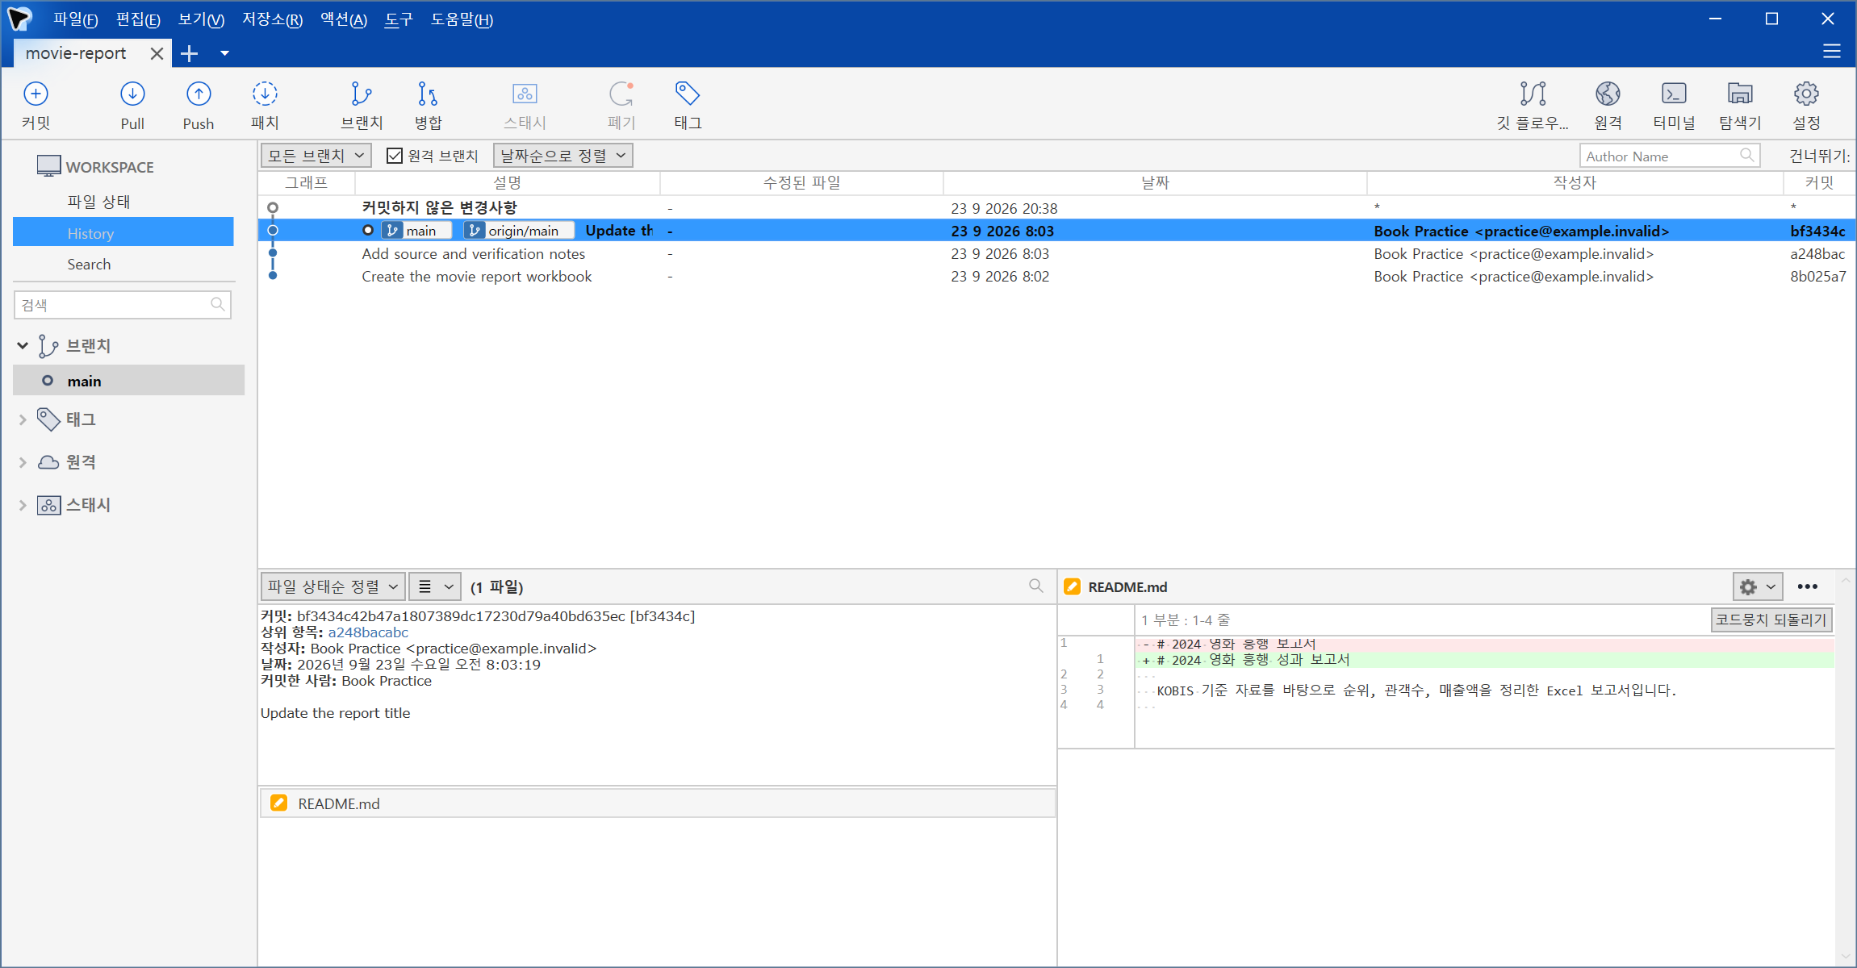Screen dimensions: 1857x968
Task: Open the Help (도움말) menu
Action: [x=462, y=19]
